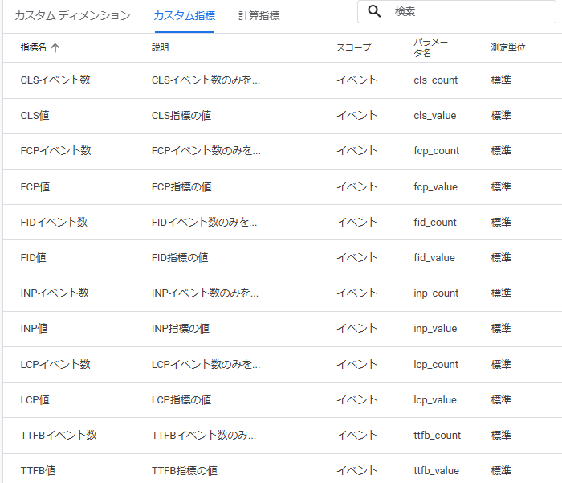Click the search magnifier icon
The image size is (562, 483).
(374, 11)
